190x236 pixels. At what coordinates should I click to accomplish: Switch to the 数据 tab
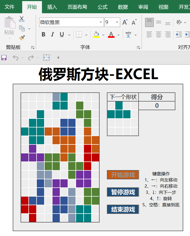(x=123, y=7)
